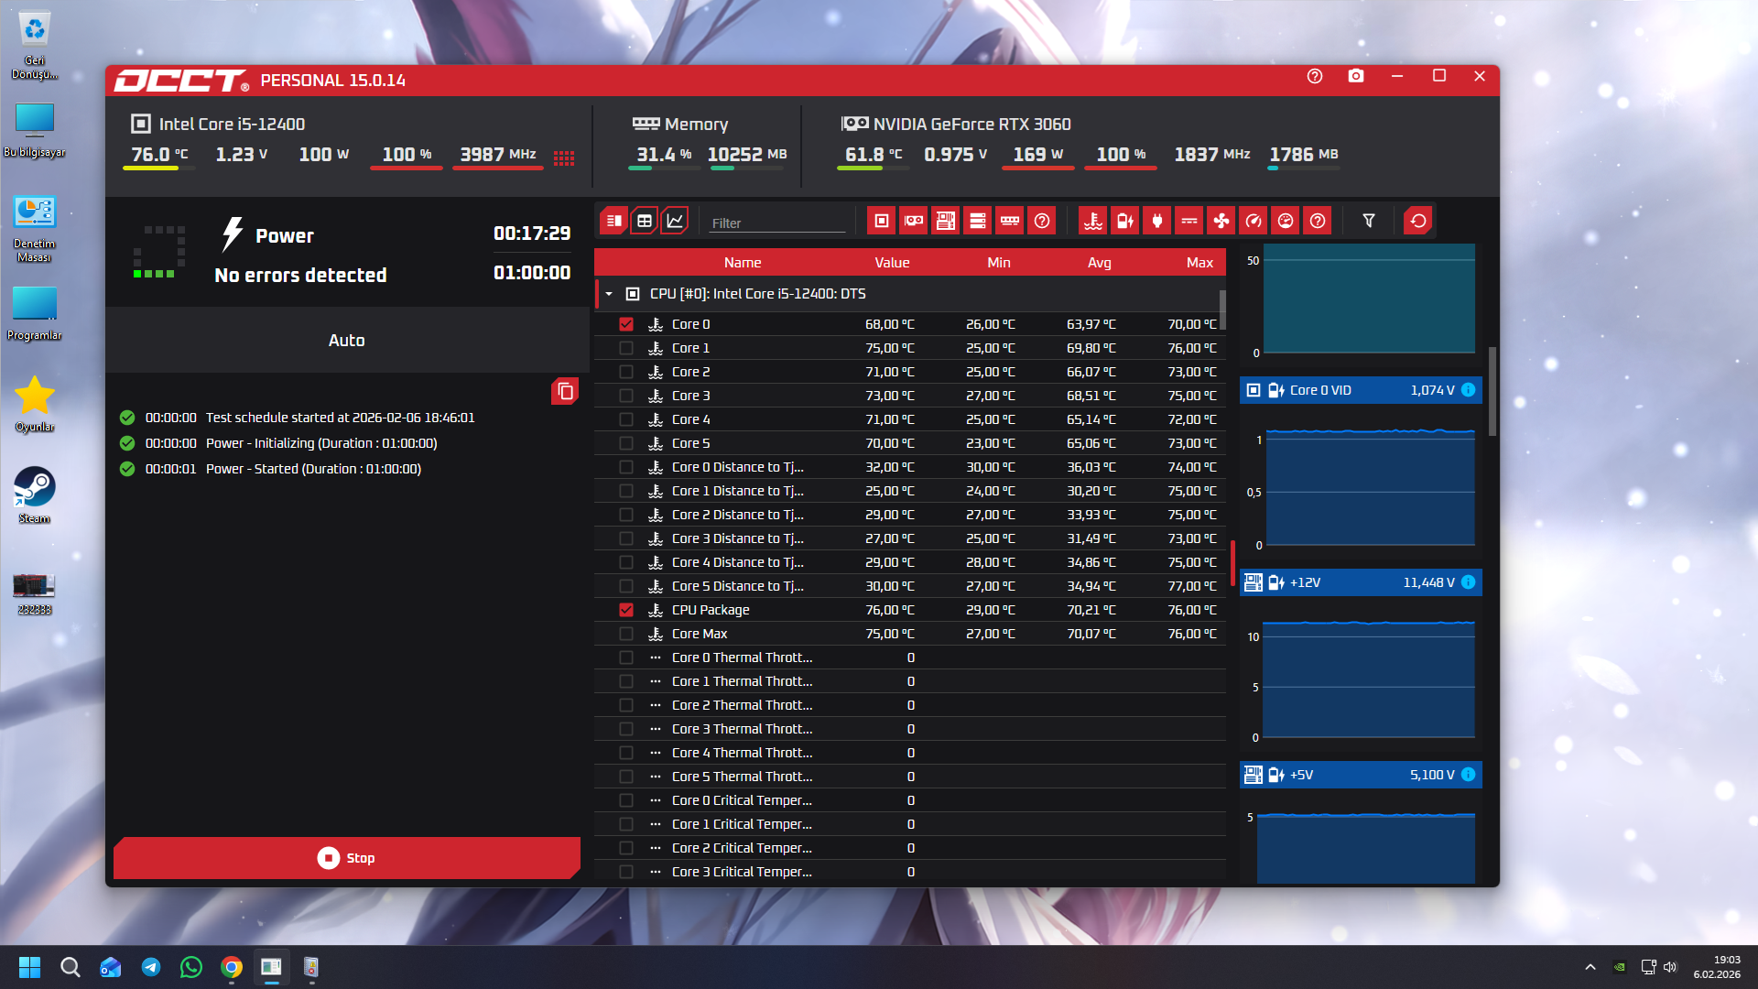
Task: Check the Core 2 checkbox
Action: tap(626, 372)
